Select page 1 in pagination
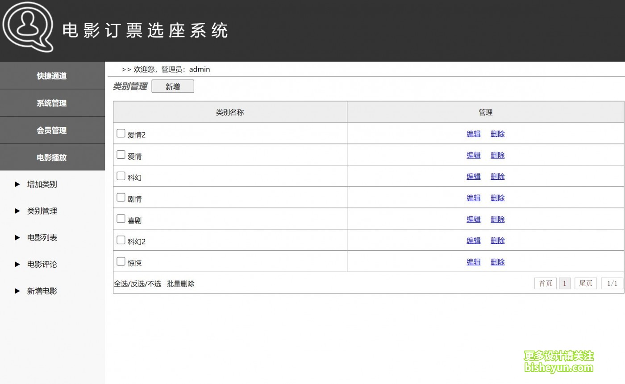This screenshot has height=384, width=625. [x=564, y=283]
